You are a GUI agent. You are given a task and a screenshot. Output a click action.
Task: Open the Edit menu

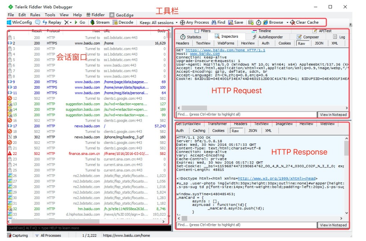click(x=22, y=15)
